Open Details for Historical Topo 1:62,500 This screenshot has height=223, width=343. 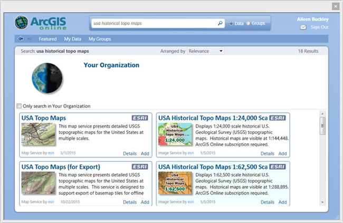click(268, 202)
